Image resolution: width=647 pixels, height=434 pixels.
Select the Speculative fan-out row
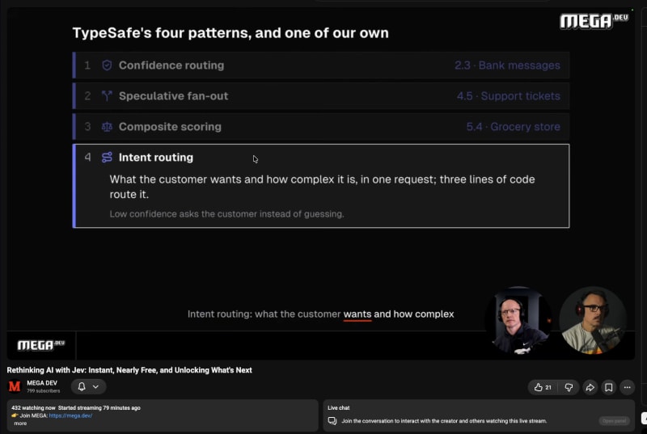[x=321, y=96]
